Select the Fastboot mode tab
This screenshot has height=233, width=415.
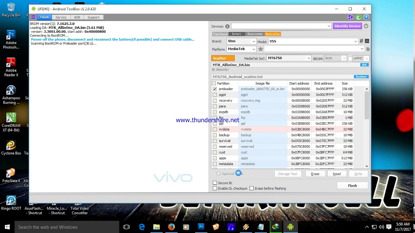click(220, 34)
